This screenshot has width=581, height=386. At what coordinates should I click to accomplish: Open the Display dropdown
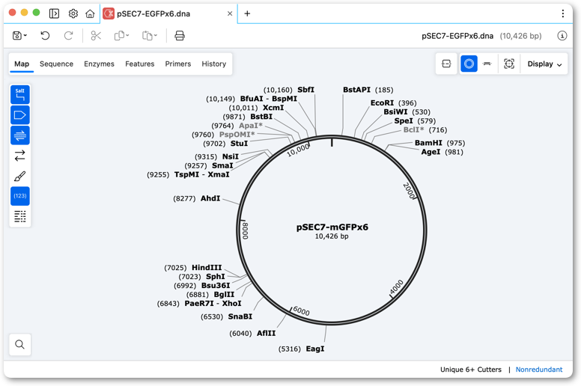coord(544,64)
